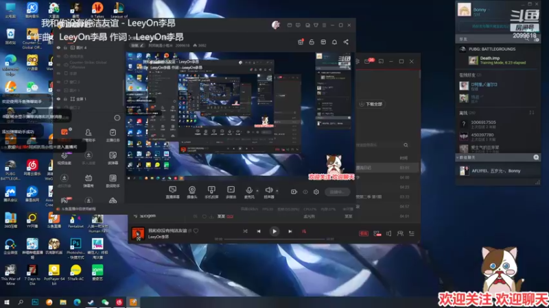Open the playlist queue icon in music player
The width and height of the screenshot is (549, 308).
411,233
